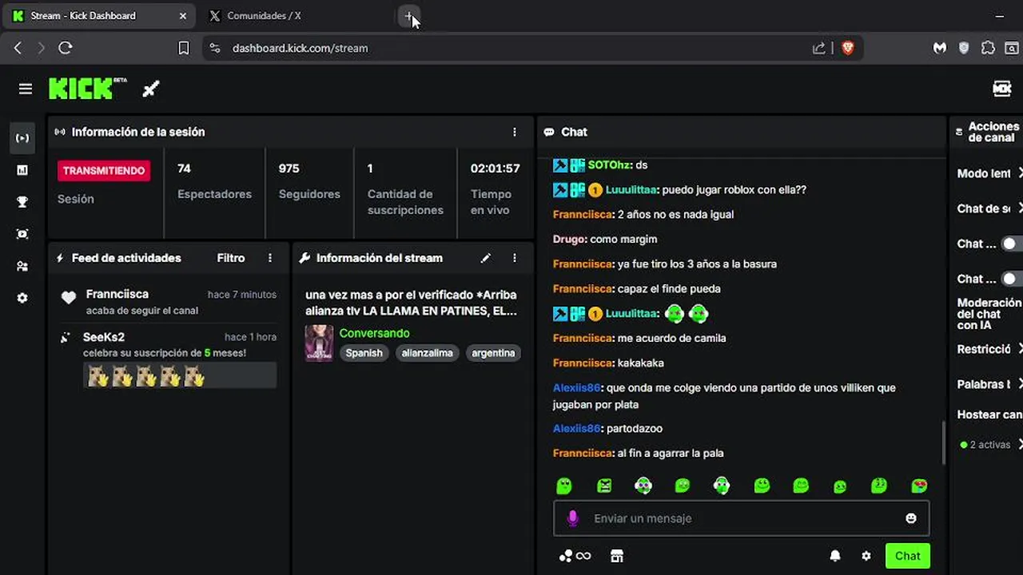Open the shop icon below chat
Screen dimensions: 1023x575
click(x=616, y=556)
